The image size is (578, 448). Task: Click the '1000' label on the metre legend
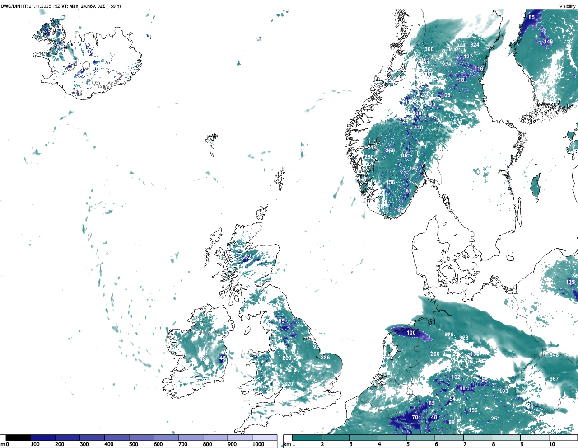click(x=258, y=444)
